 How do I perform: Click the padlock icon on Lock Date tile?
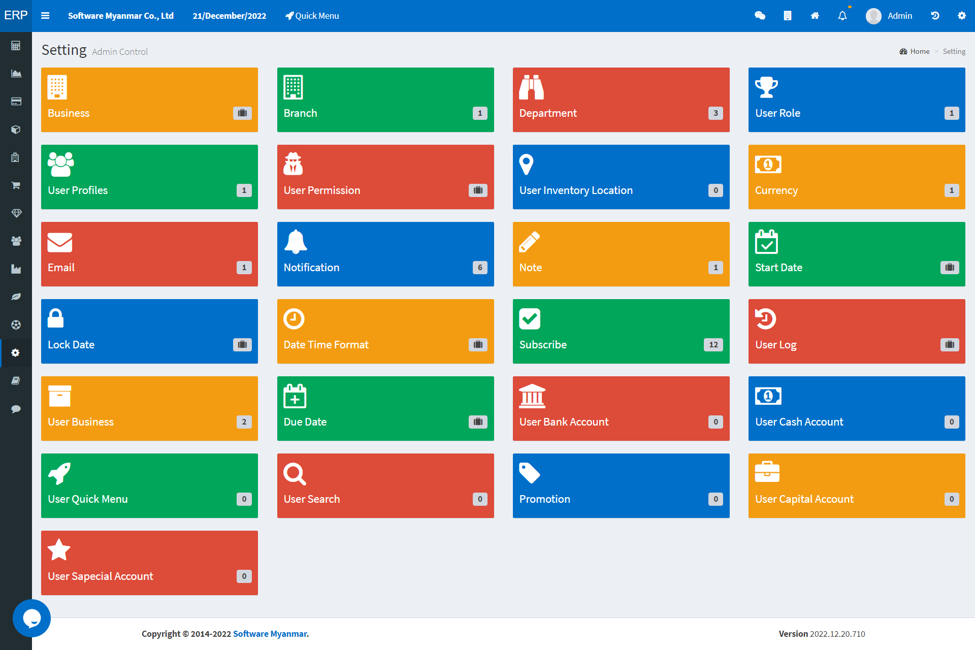[55, 319]
